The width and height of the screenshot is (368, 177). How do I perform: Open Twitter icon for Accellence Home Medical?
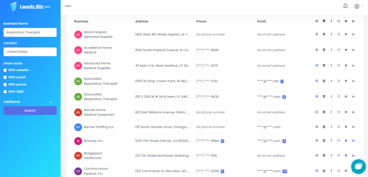click(346, 50)
